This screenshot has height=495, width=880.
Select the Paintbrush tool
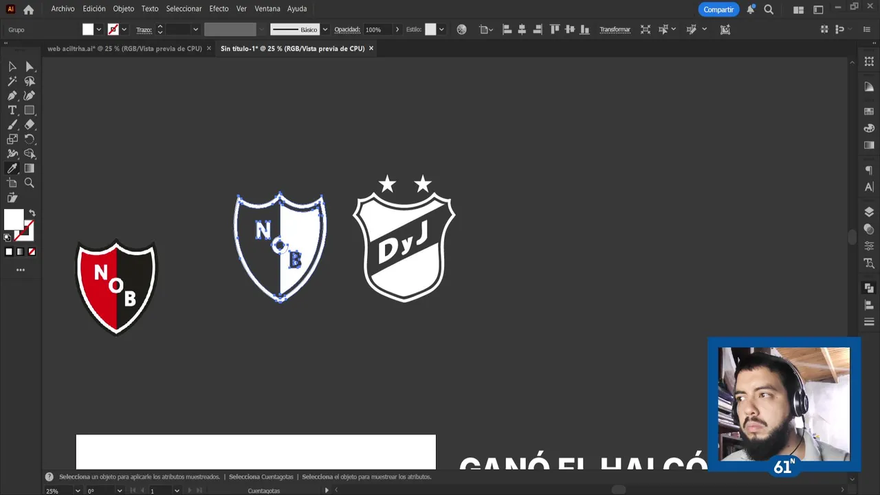tap(12, 124)
